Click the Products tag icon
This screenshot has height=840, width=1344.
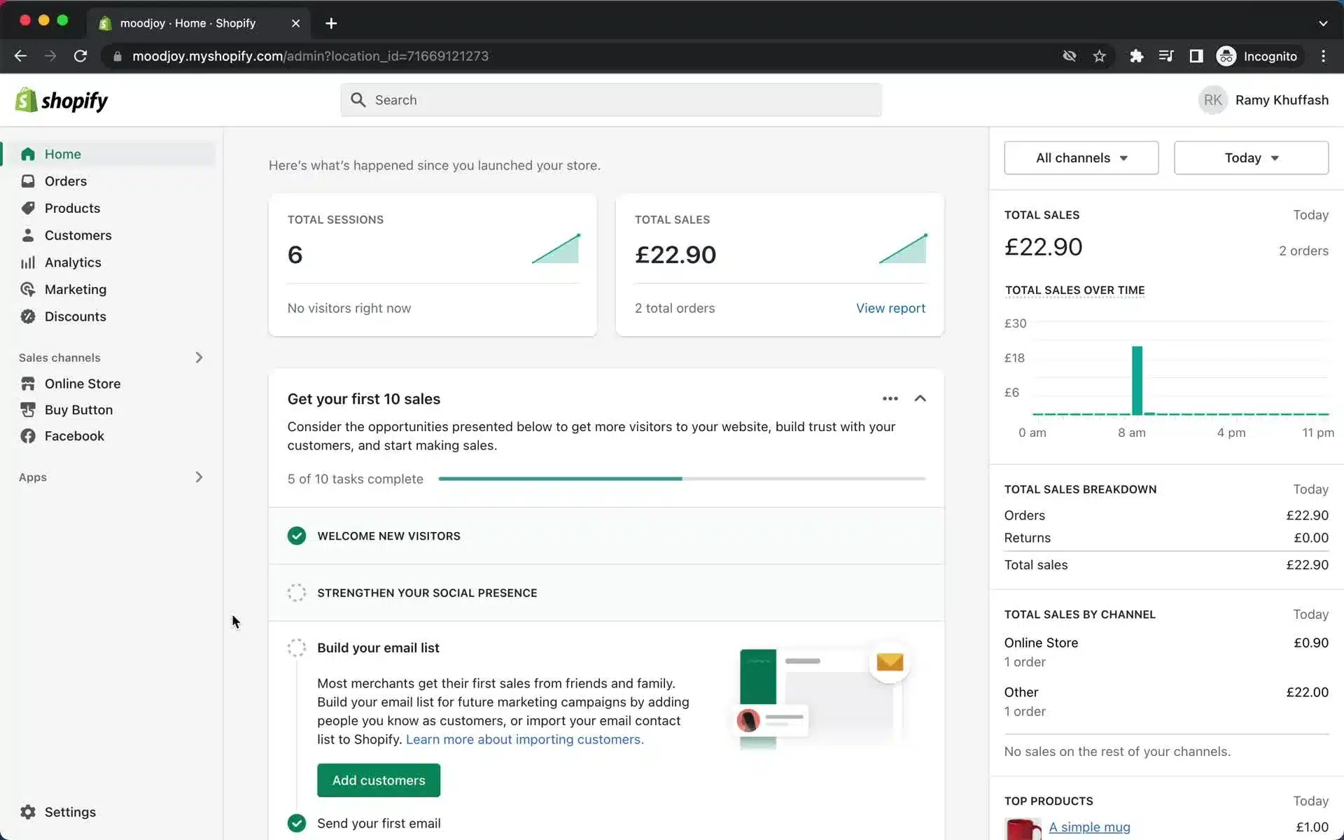(28, 208)
